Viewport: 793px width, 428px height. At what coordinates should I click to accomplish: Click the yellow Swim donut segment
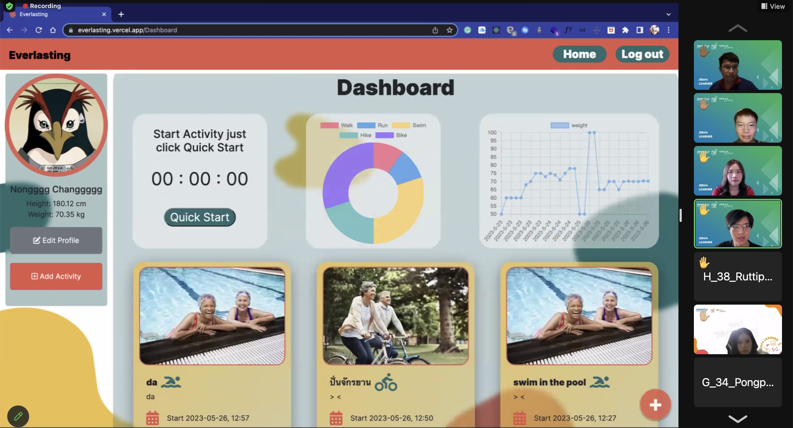pos(406,212)
